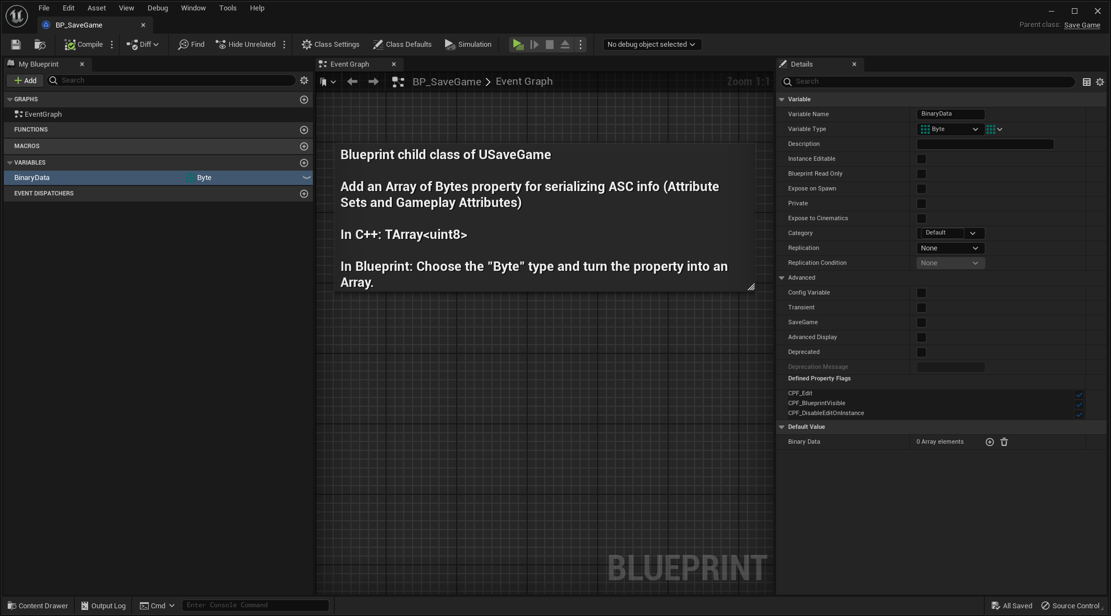Image resolution: width=1111 pixels, height=616 pixels.
Task: Click the Stop playback button
Action: coord(550,45)
